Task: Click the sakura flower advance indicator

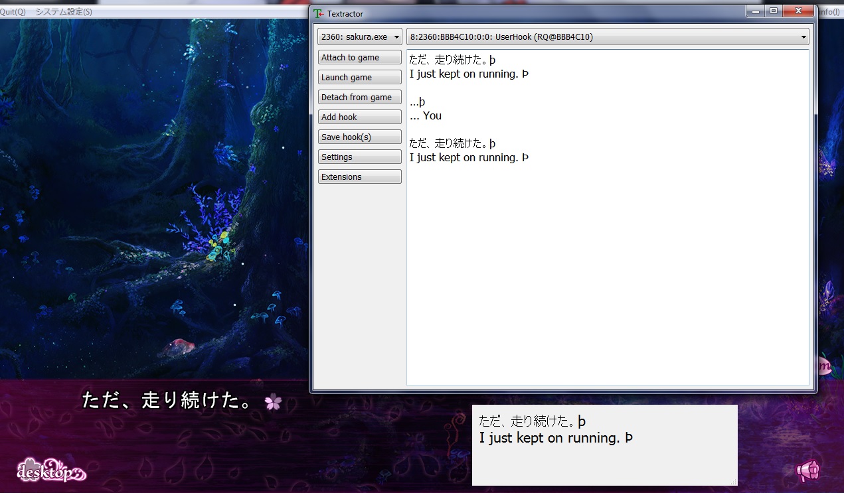Action: click(273, 401)
